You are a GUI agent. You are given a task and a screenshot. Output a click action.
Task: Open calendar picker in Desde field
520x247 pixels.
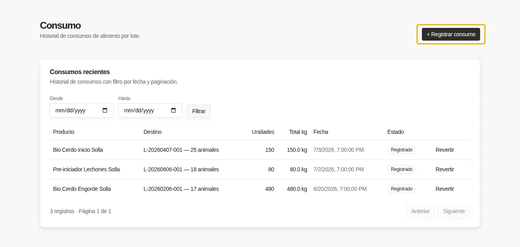[x=105, y=110]
